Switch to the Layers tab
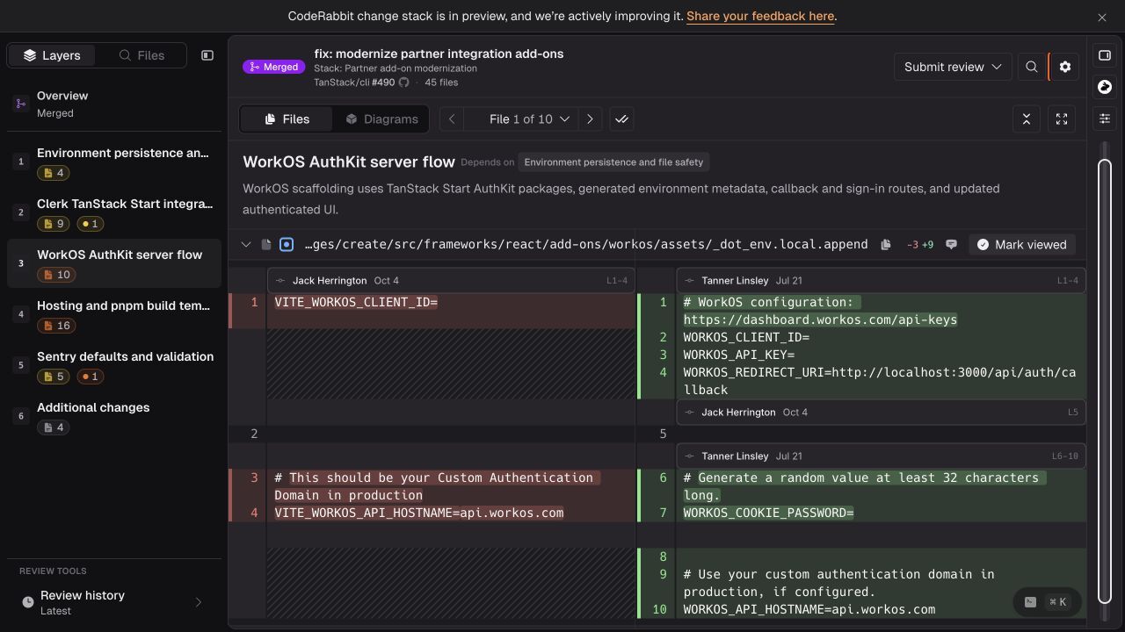The image size is (1125, 632). tap(52, 55)
